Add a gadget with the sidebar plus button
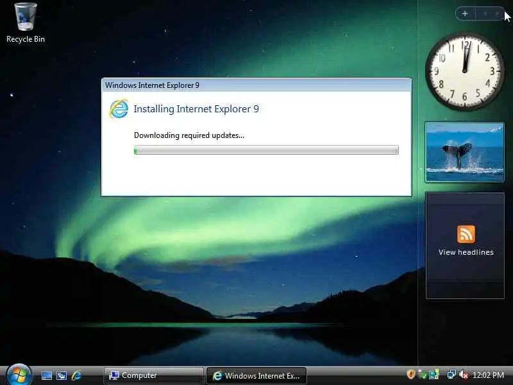Screen dimensions: 513x385 [x=465, y=13]
